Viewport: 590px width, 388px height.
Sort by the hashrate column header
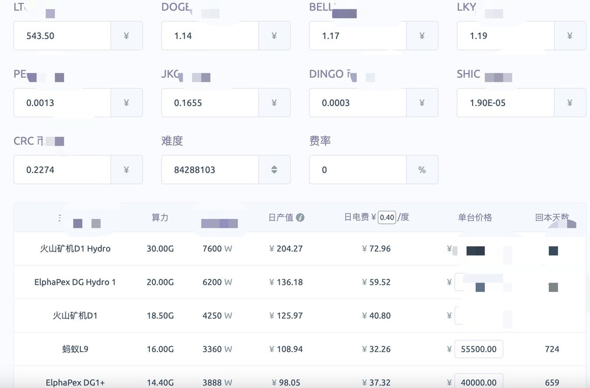(x=160, y=217)
